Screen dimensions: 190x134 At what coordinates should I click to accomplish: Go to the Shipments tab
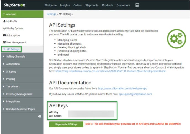click(x=92, y=5)
